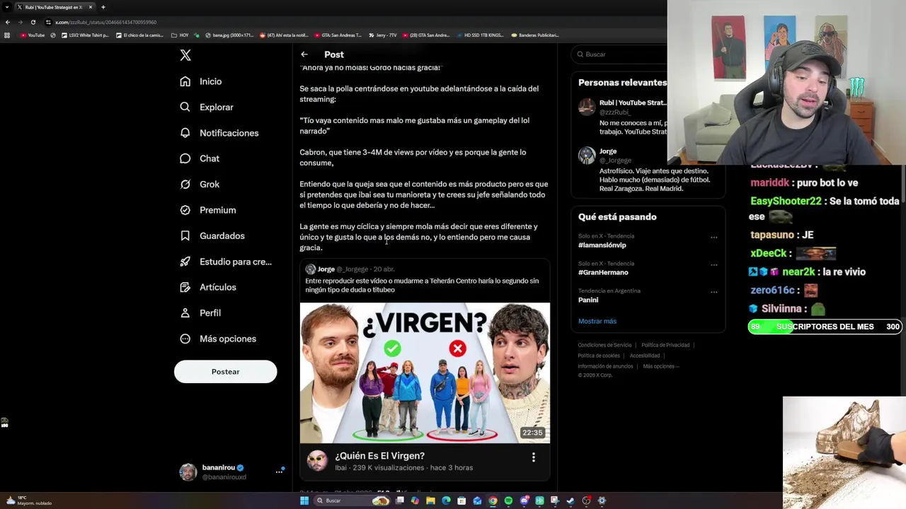The image size is (906, 509).
Task: Reload the page with the refresh icon
Action: (33, 22)
